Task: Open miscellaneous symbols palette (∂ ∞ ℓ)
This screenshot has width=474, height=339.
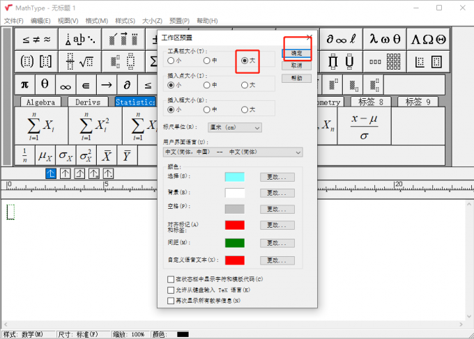Action: click(341, 39)
